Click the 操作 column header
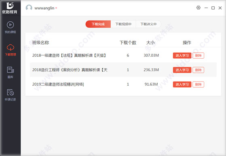226x156 pixels. [187, 43]
